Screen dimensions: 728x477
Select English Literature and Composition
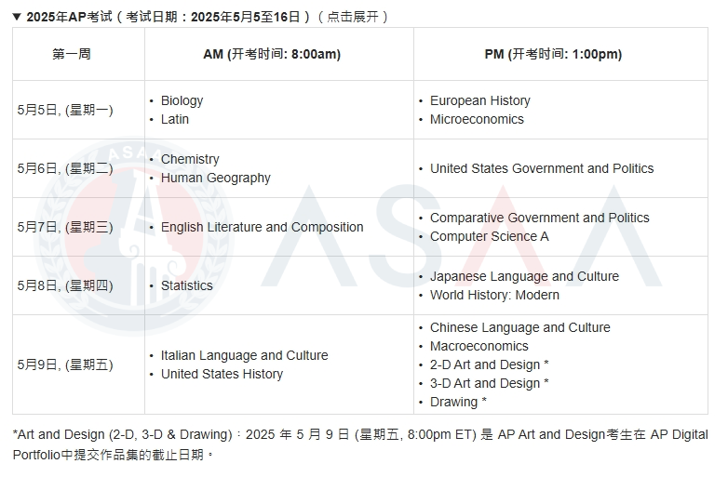tap(263, 227)
